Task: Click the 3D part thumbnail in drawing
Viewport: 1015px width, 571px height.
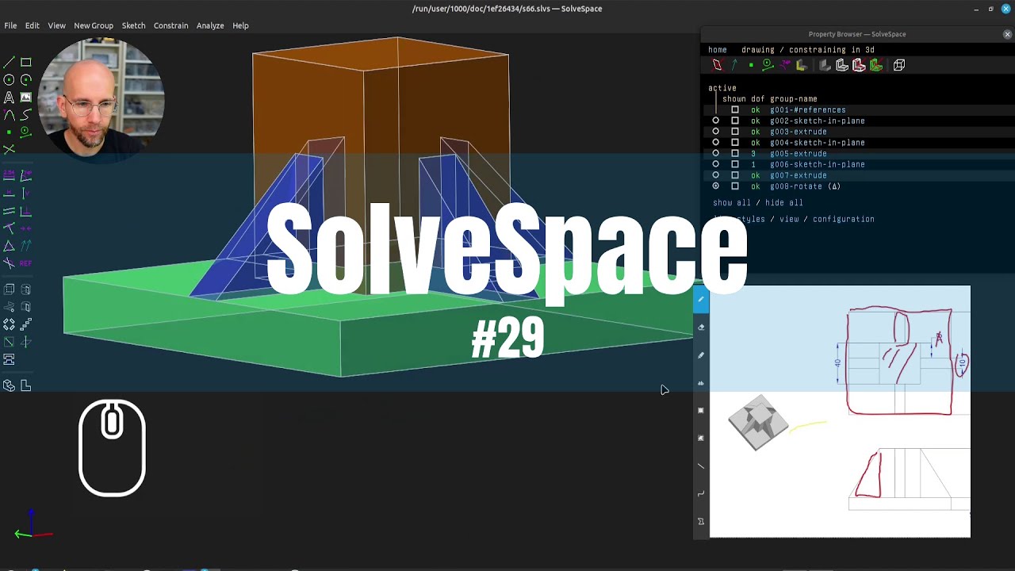Action: coord(758,423)
